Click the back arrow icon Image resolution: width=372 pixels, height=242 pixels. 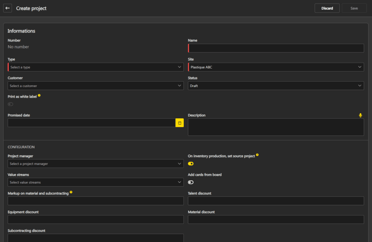click(x=8, y=8)
